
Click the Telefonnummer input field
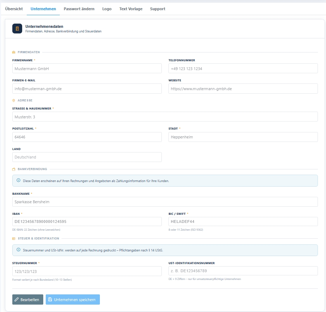[x=243, y=68]
